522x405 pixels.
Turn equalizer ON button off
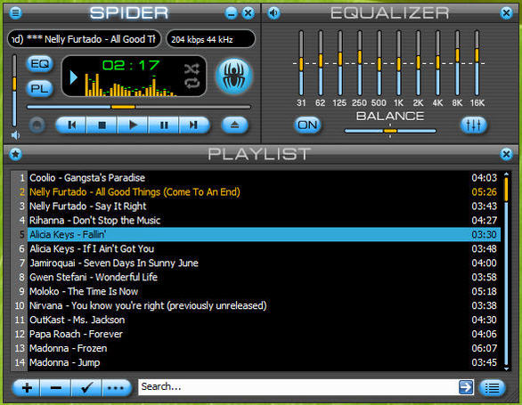pos(307,126)
